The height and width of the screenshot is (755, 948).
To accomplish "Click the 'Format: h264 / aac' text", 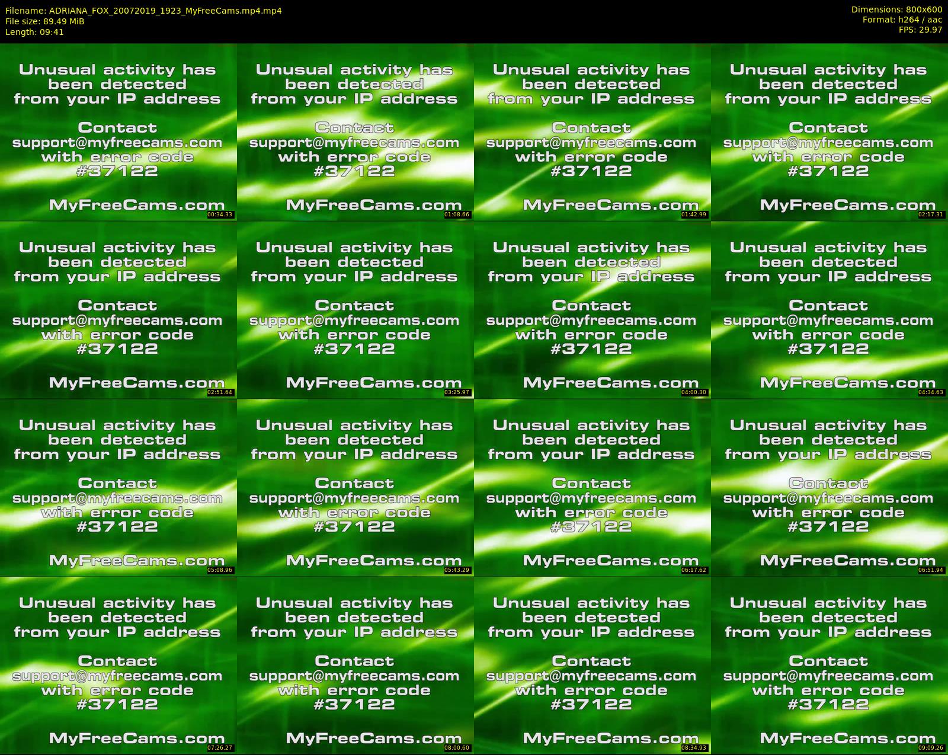I will (x=902, y=20).
